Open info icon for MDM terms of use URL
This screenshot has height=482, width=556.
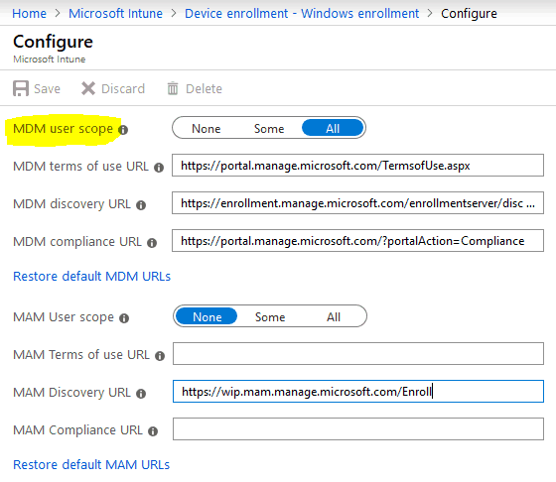159,168
